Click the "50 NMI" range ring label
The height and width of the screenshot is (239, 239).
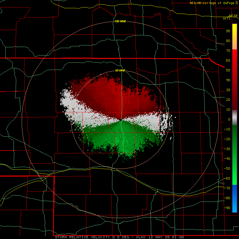coord(120,70)
